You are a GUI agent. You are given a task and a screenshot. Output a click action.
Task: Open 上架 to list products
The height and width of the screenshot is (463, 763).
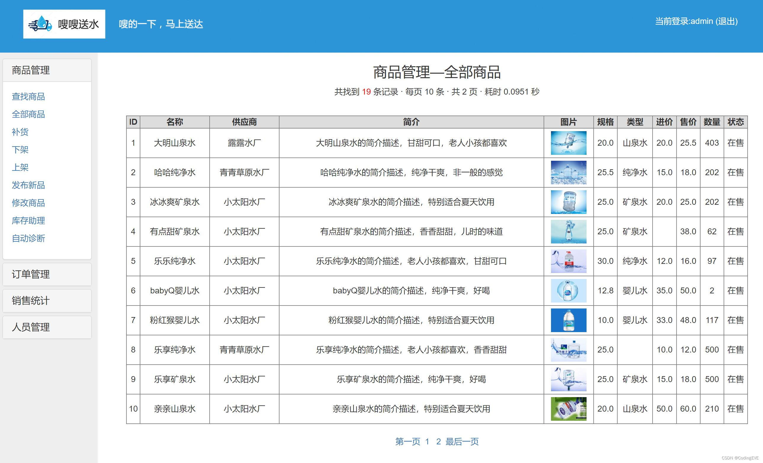pos(20,167)
